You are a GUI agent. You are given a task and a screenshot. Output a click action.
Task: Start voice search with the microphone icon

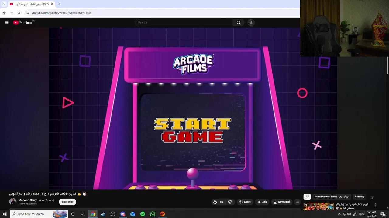pyautogui.click(x=251, y=22)
